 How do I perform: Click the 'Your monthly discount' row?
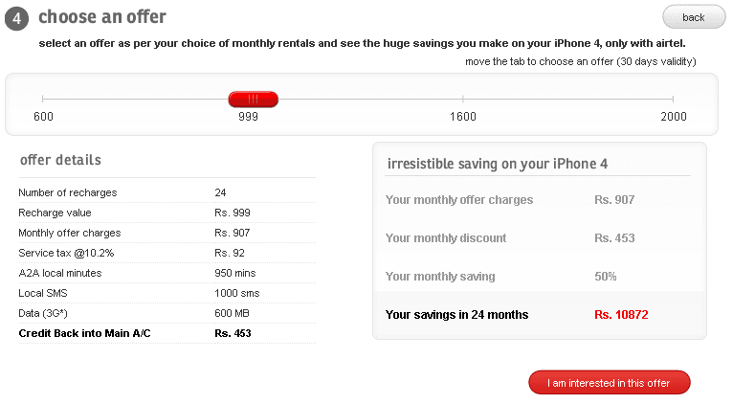coord(540,238)
